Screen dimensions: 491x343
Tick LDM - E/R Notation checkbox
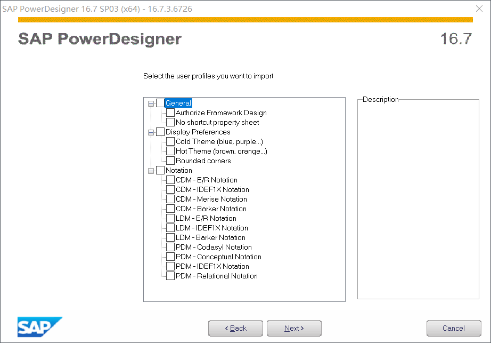click(x=170, y=218)
